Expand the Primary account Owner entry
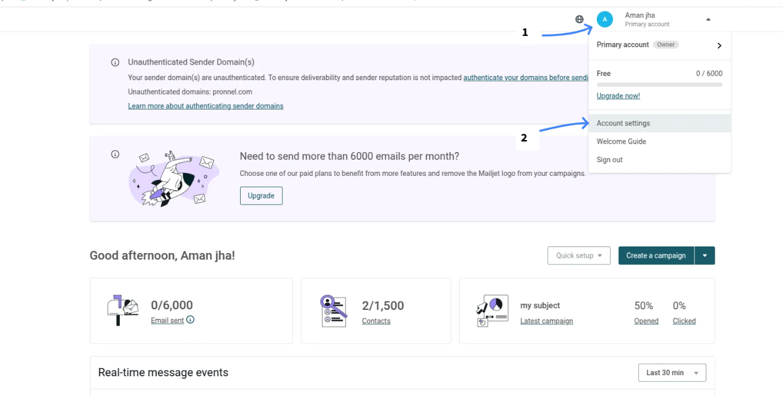 tap(658, 44)
